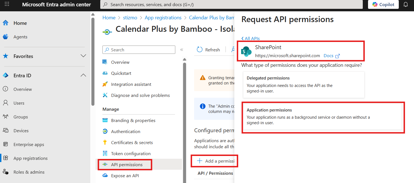This screenshot has height=183, width=414.
Task: Collapse the app menu with the double-chevron
Action: pos(182,50)
